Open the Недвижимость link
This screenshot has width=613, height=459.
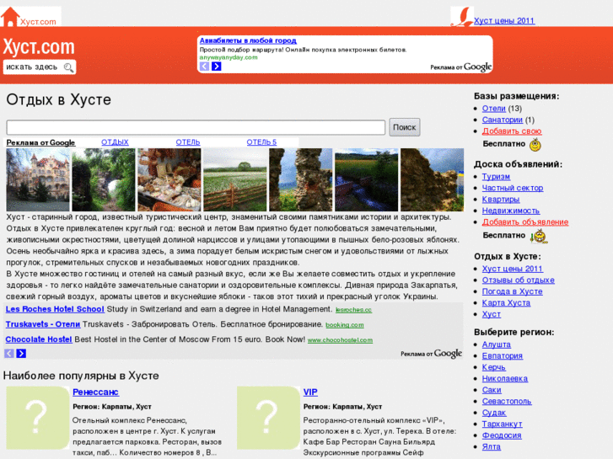tap(511, 211)
